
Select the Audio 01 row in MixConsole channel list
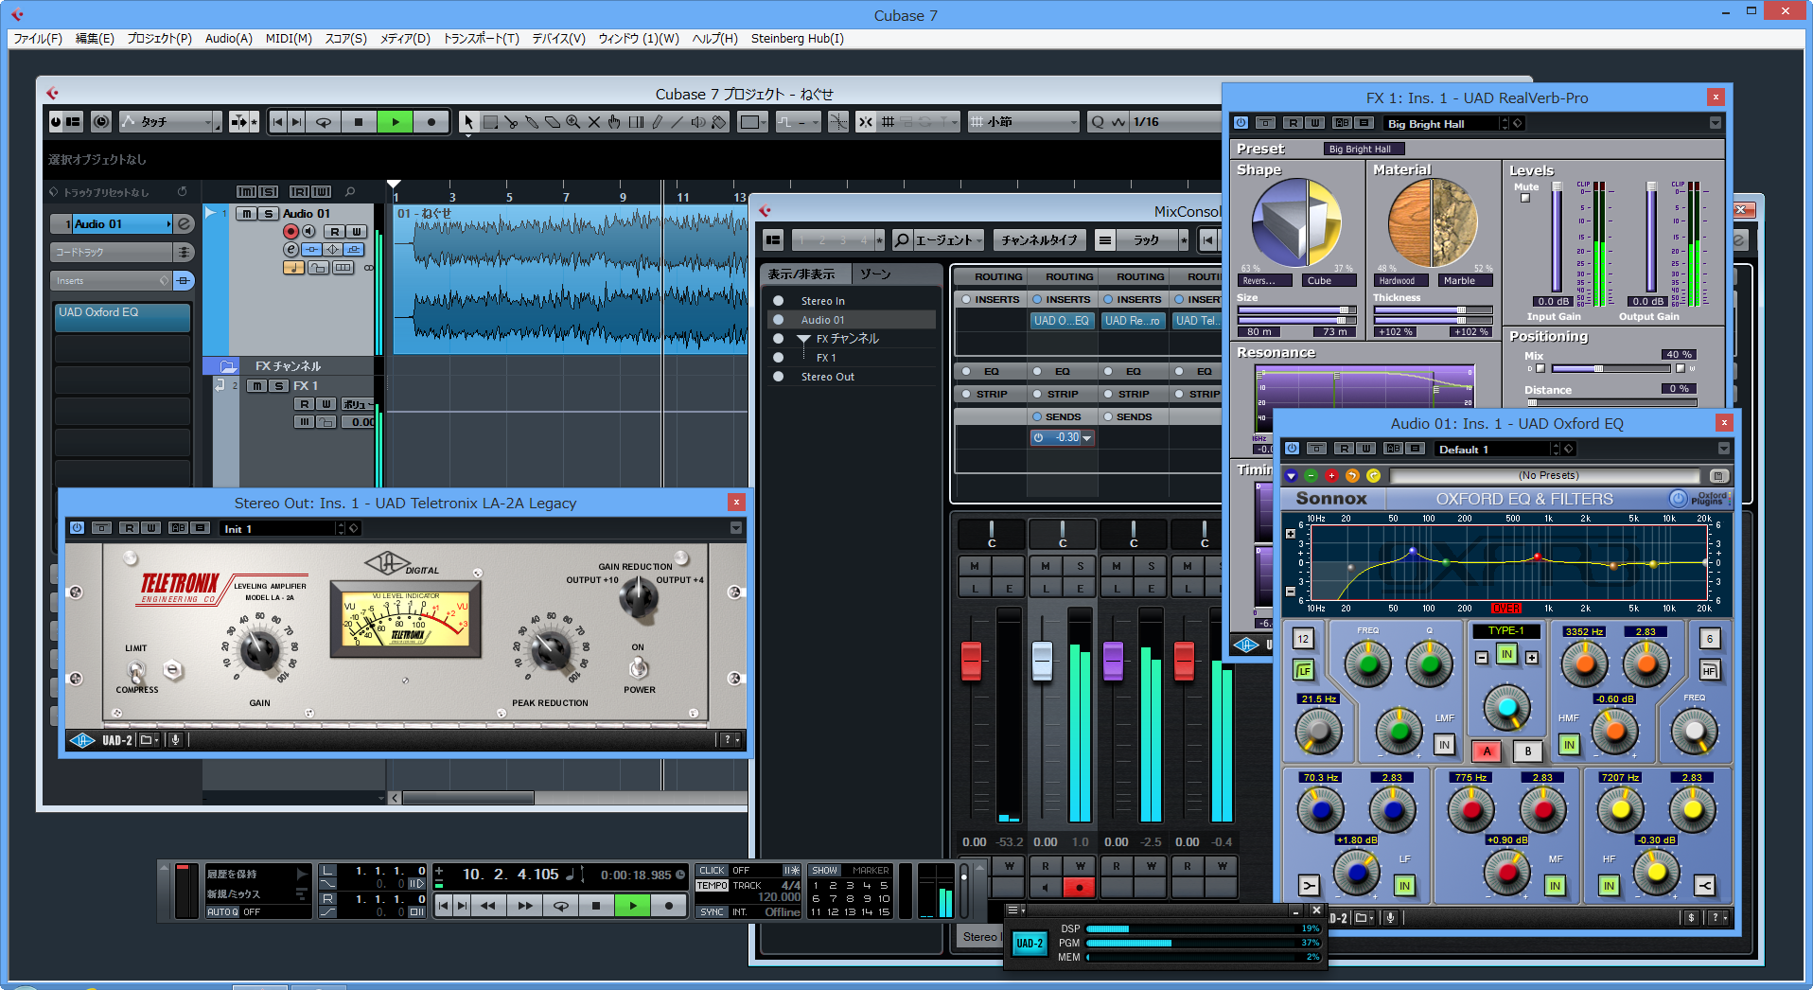851,320
